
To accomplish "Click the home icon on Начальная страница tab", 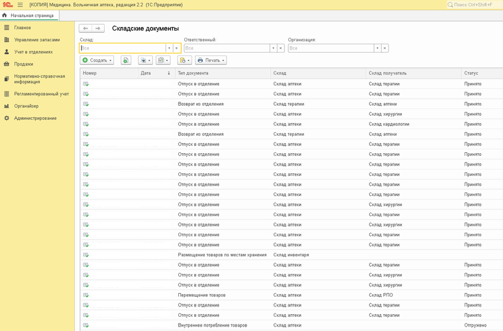I will 4,15.
